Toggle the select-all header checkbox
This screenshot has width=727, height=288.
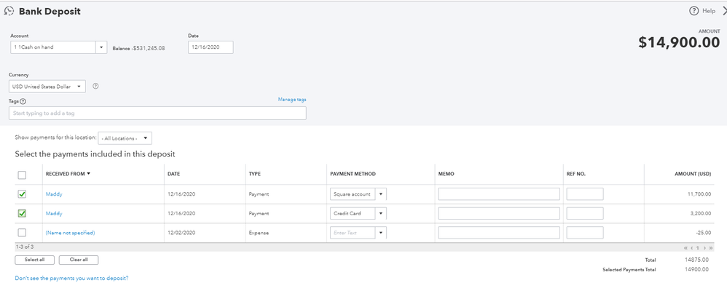[x=22, y=175]
